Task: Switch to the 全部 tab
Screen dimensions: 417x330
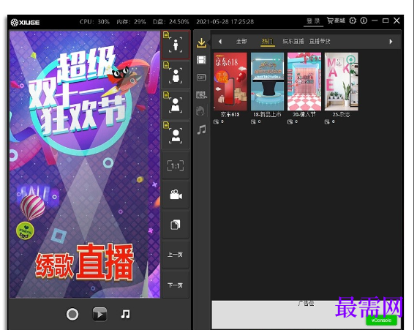Action: (x=241, y=41)
